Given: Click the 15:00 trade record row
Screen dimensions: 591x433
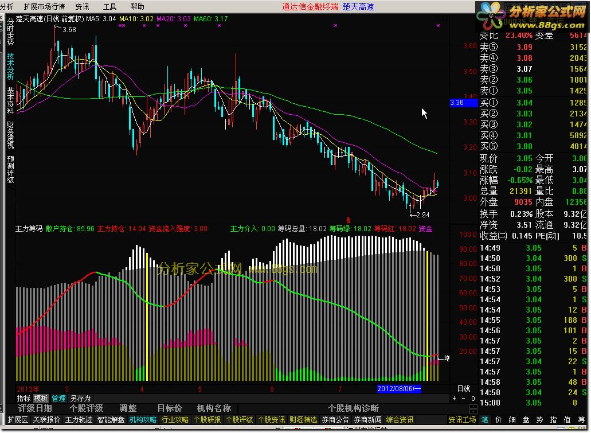Looking at the screenshot, I should click(x=533, y=403).
